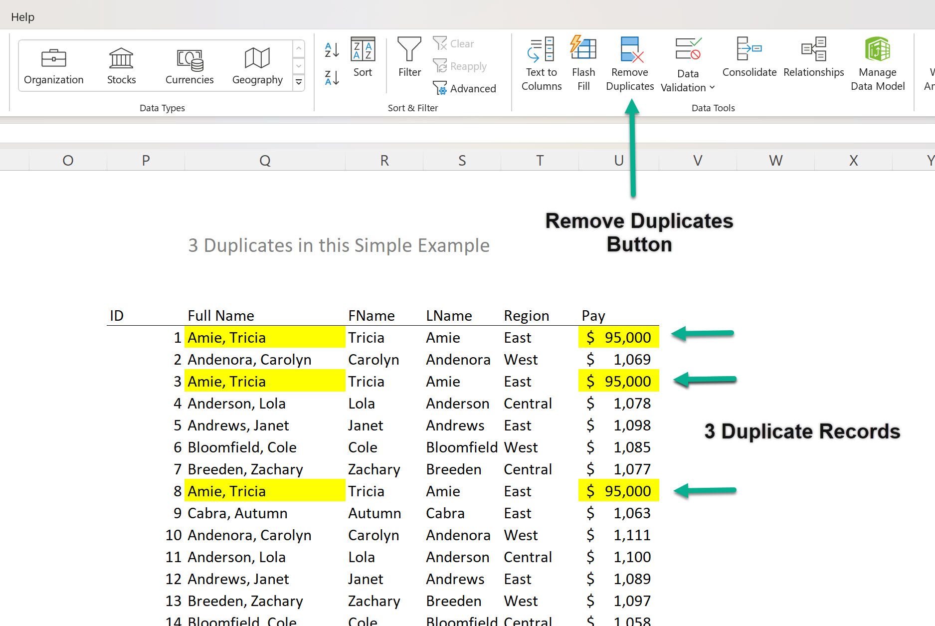
Task: Select column Q header
Action: 265,161
